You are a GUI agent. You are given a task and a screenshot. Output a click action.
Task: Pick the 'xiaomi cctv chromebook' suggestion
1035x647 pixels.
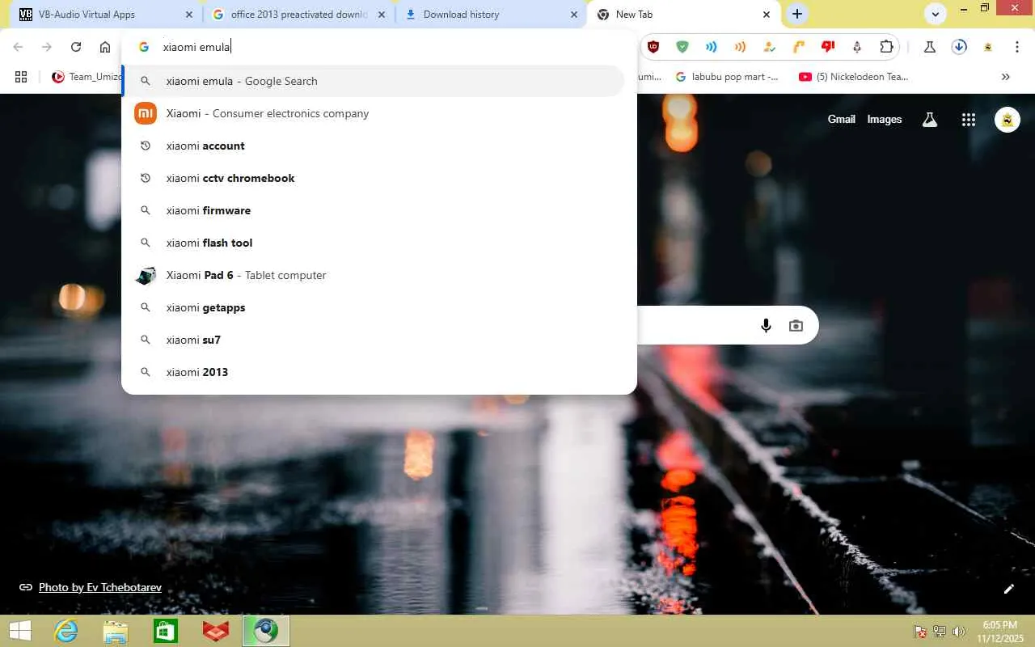pyautogui.click(x=374, y=178)
